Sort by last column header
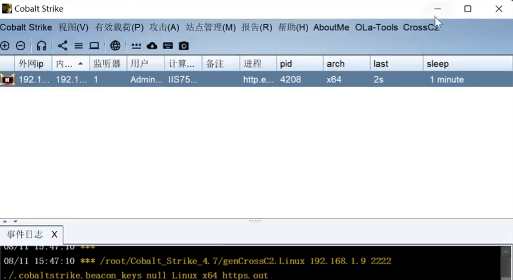This screenshot has width=513, height=280. 396,63
